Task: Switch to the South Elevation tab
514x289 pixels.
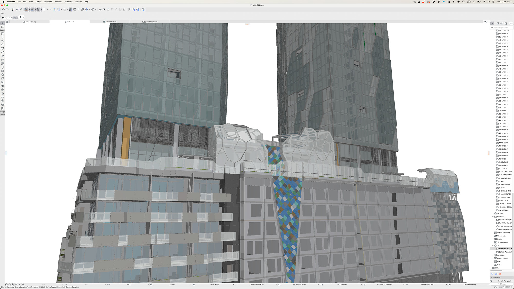Action: click(x=150, y=22)
